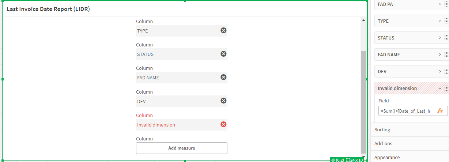Remove the FAD NAME column
449x162 pixels.
[x=223, y=77]
